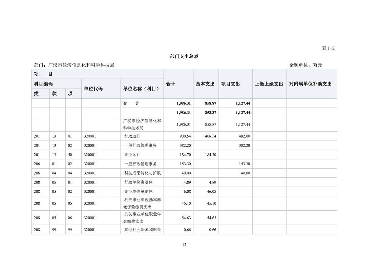Click the 320001 code in 事业运行 row
The width and height of the screenshot is (380, 269).
(90, 155)
